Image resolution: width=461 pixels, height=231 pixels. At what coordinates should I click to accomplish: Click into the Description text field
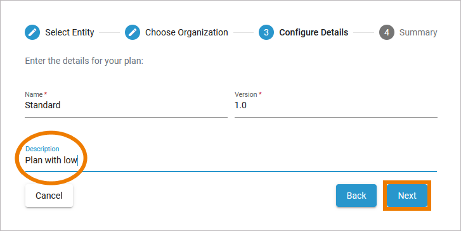pyautogui.click(x=231, y=161)
